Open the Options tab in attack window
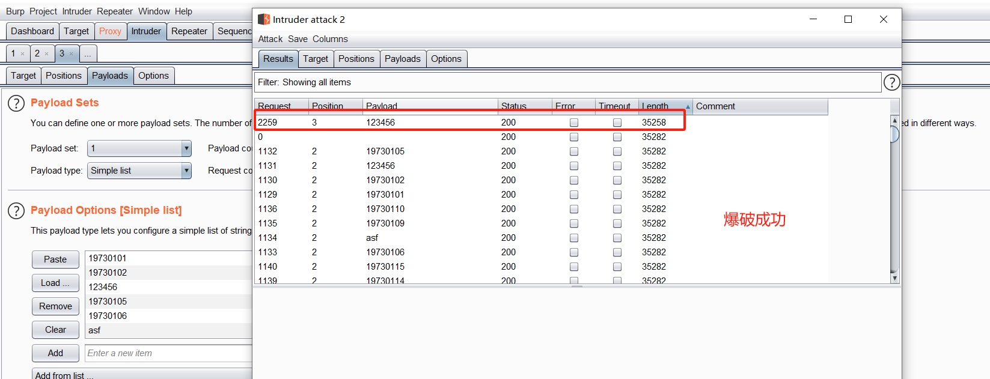 [x=446, y=59]
